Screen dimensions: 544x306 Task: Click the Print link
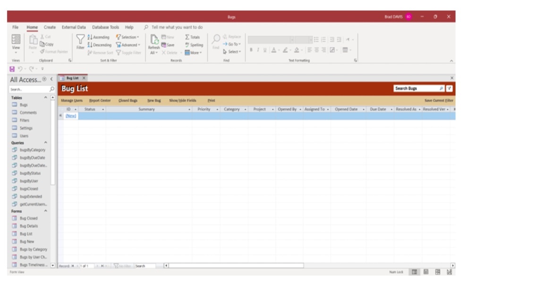coord(211,101)
